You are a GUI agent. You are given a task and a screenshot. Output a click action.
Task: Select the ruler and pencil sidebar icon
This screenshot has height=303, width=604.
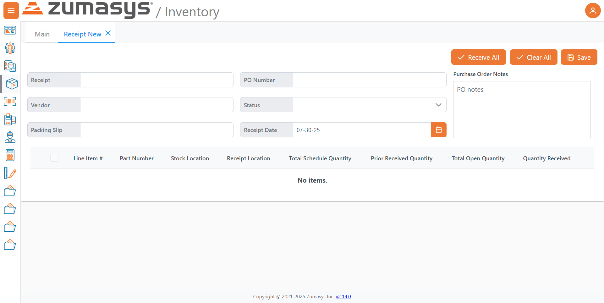[10, 173]
